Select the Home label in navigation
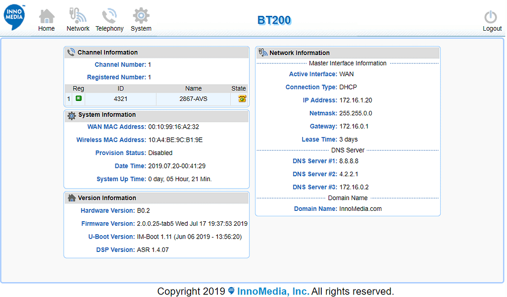This screenshot has width=507, height=297. click(x=47, y=28)
